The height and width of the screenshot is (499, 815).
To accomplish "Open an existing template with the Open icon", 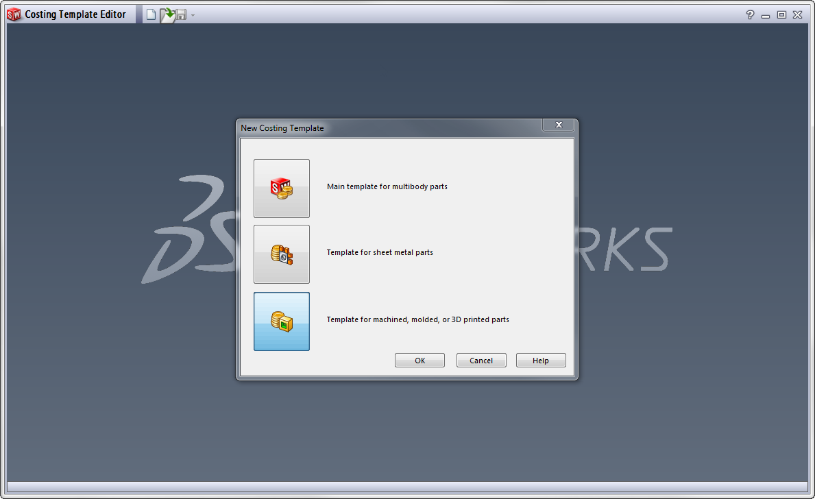I will (x=167, y=15).
